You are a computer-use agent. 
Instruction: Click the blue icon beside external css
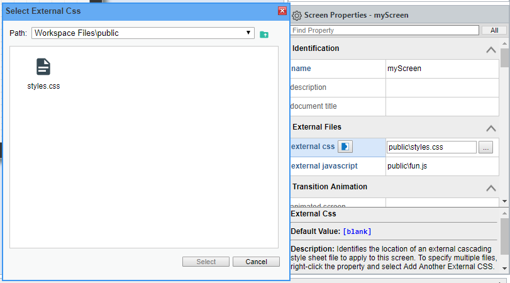(345, 147)
